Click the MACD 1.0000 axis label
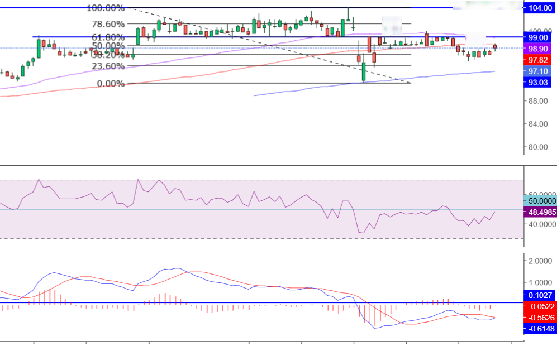The width and height of the screenshot is (557, 346). 540,283
